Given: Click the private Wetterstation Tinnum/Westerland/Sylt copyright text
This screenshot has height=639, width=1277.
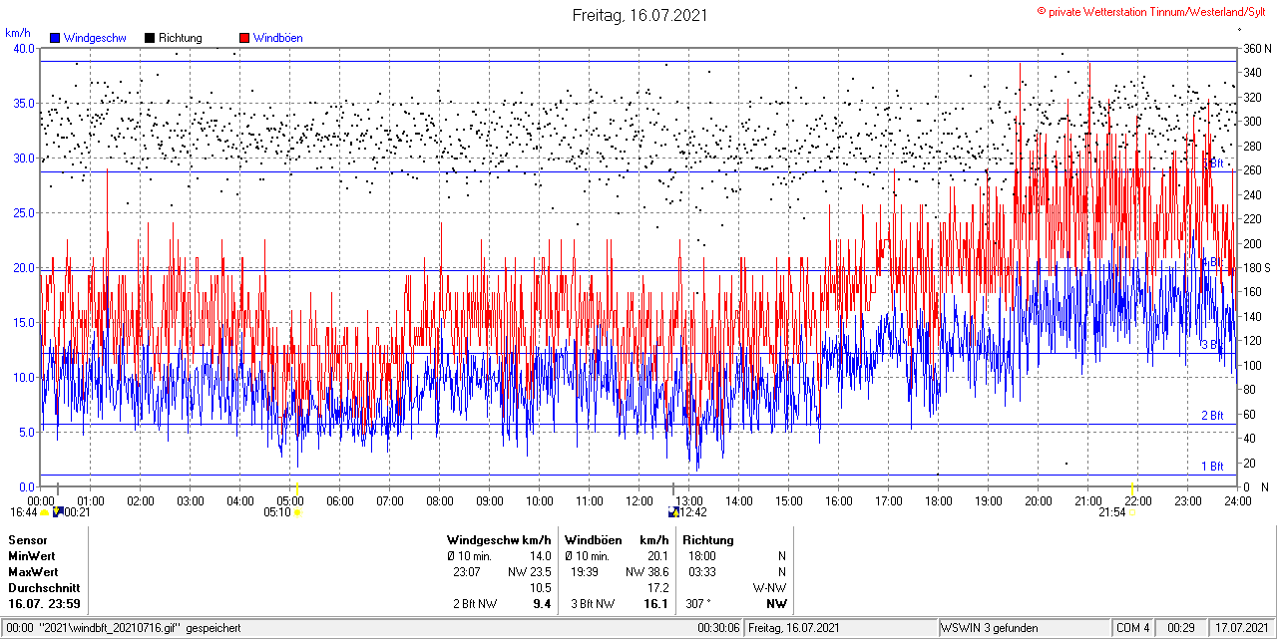Looking at the screenshot, I should click(1152, 11).
